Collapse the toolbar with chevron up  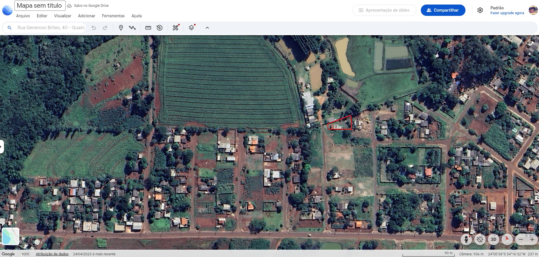coord(207,28)
